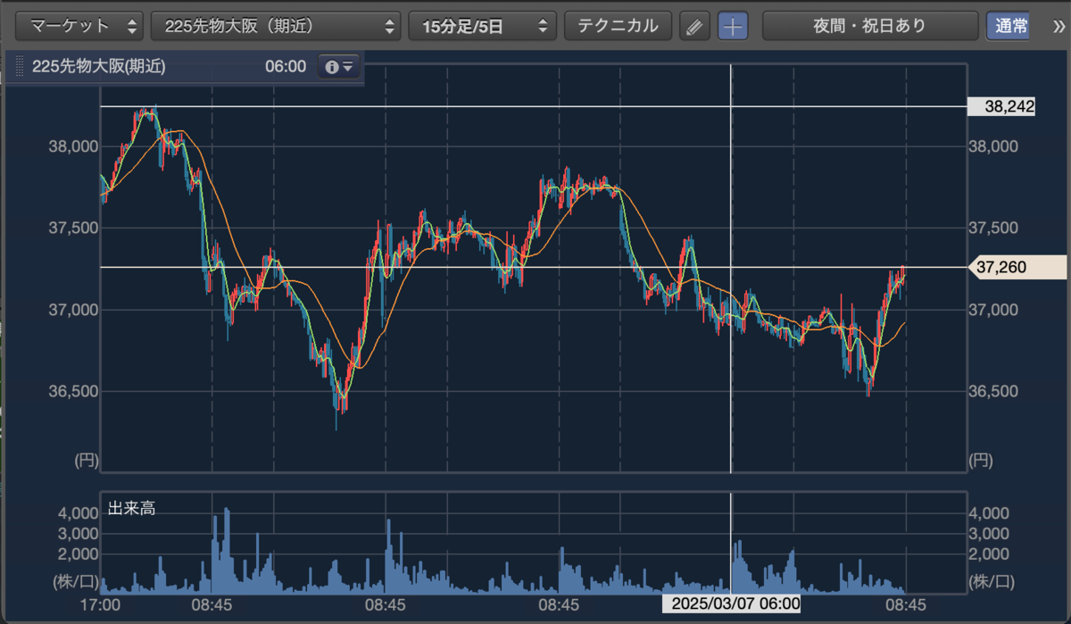The width and height of the screenshot is (1071, 624).
Task: Click the left-axis 38,000 price label
Action: point(73,147)
